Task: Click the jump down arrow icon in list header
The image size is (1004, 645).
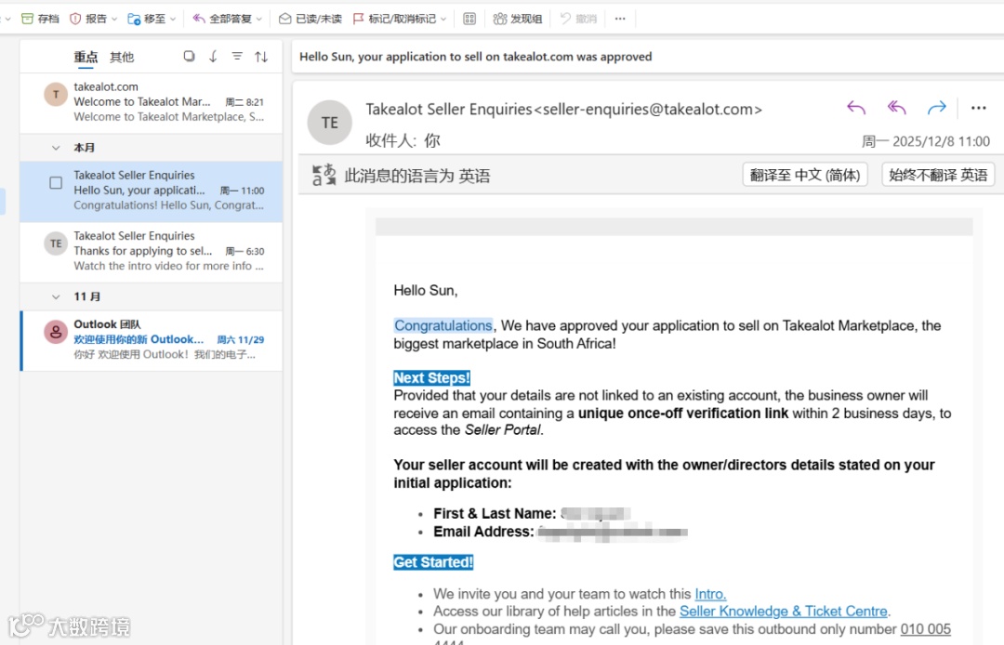Action: 213,57
